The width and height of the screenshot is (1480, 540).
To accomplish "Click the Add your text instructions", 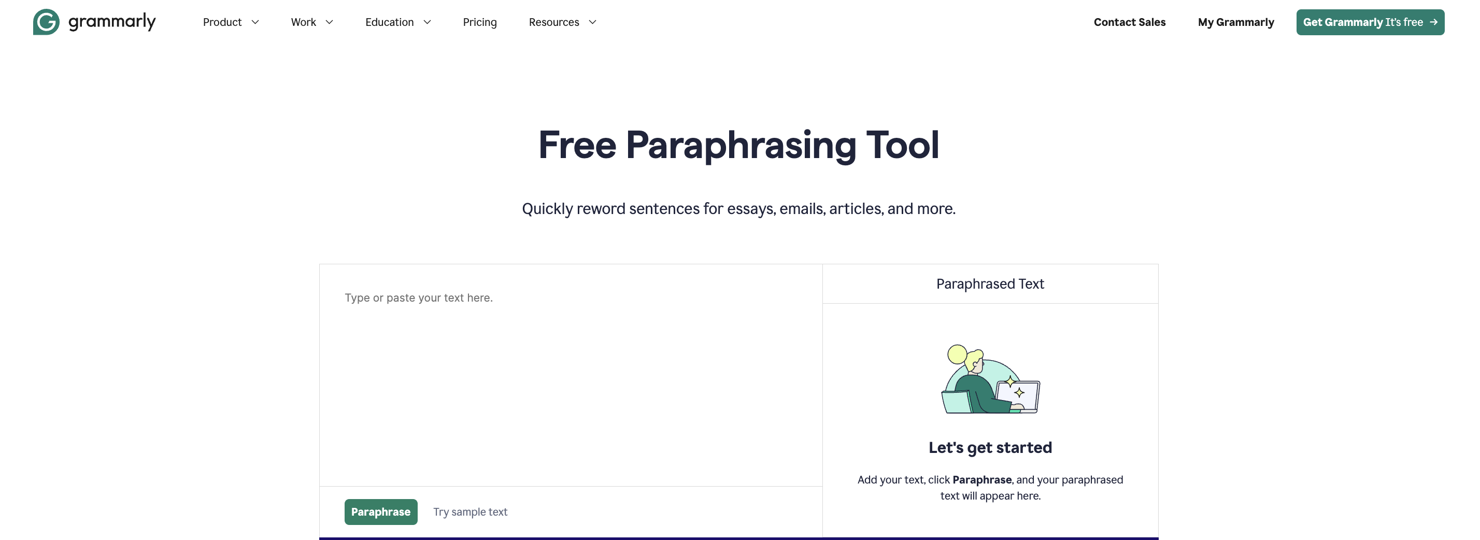I will (990, 488).
